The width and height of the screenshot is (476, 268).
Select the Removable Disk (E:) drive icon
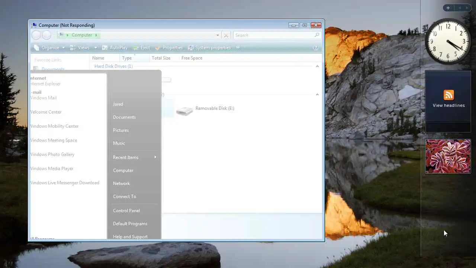click(x=184, y=111)
